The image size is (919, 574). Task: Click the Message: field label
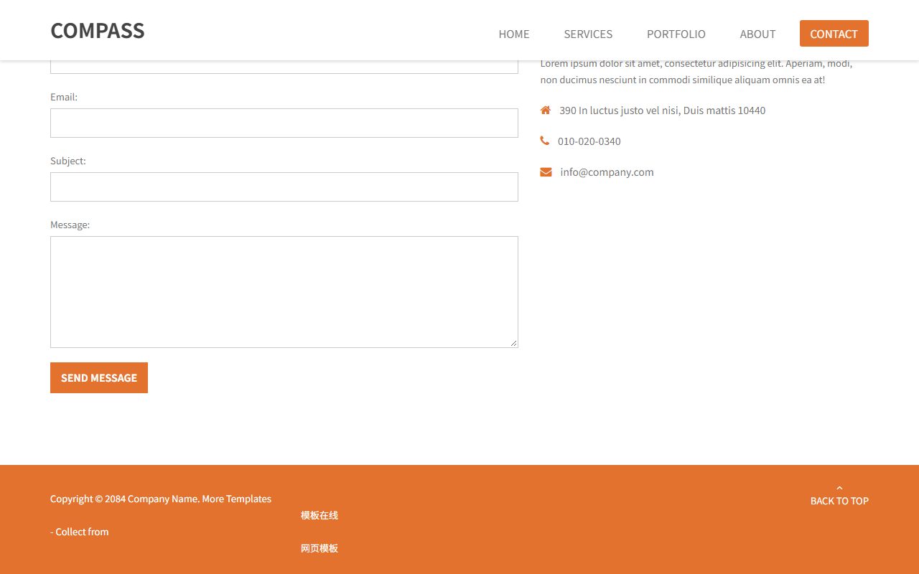[x=70, y=225]
